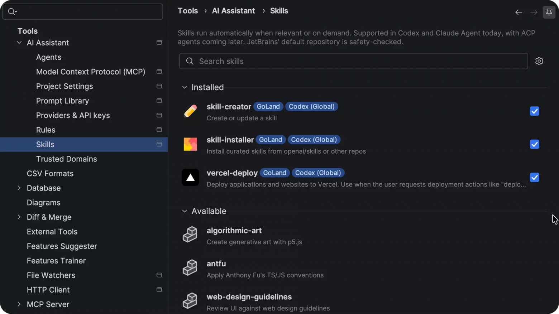The width and height of the screenshot is (559, 314).
Task: Expand the Database tree node
Action: tap(19, 188)
